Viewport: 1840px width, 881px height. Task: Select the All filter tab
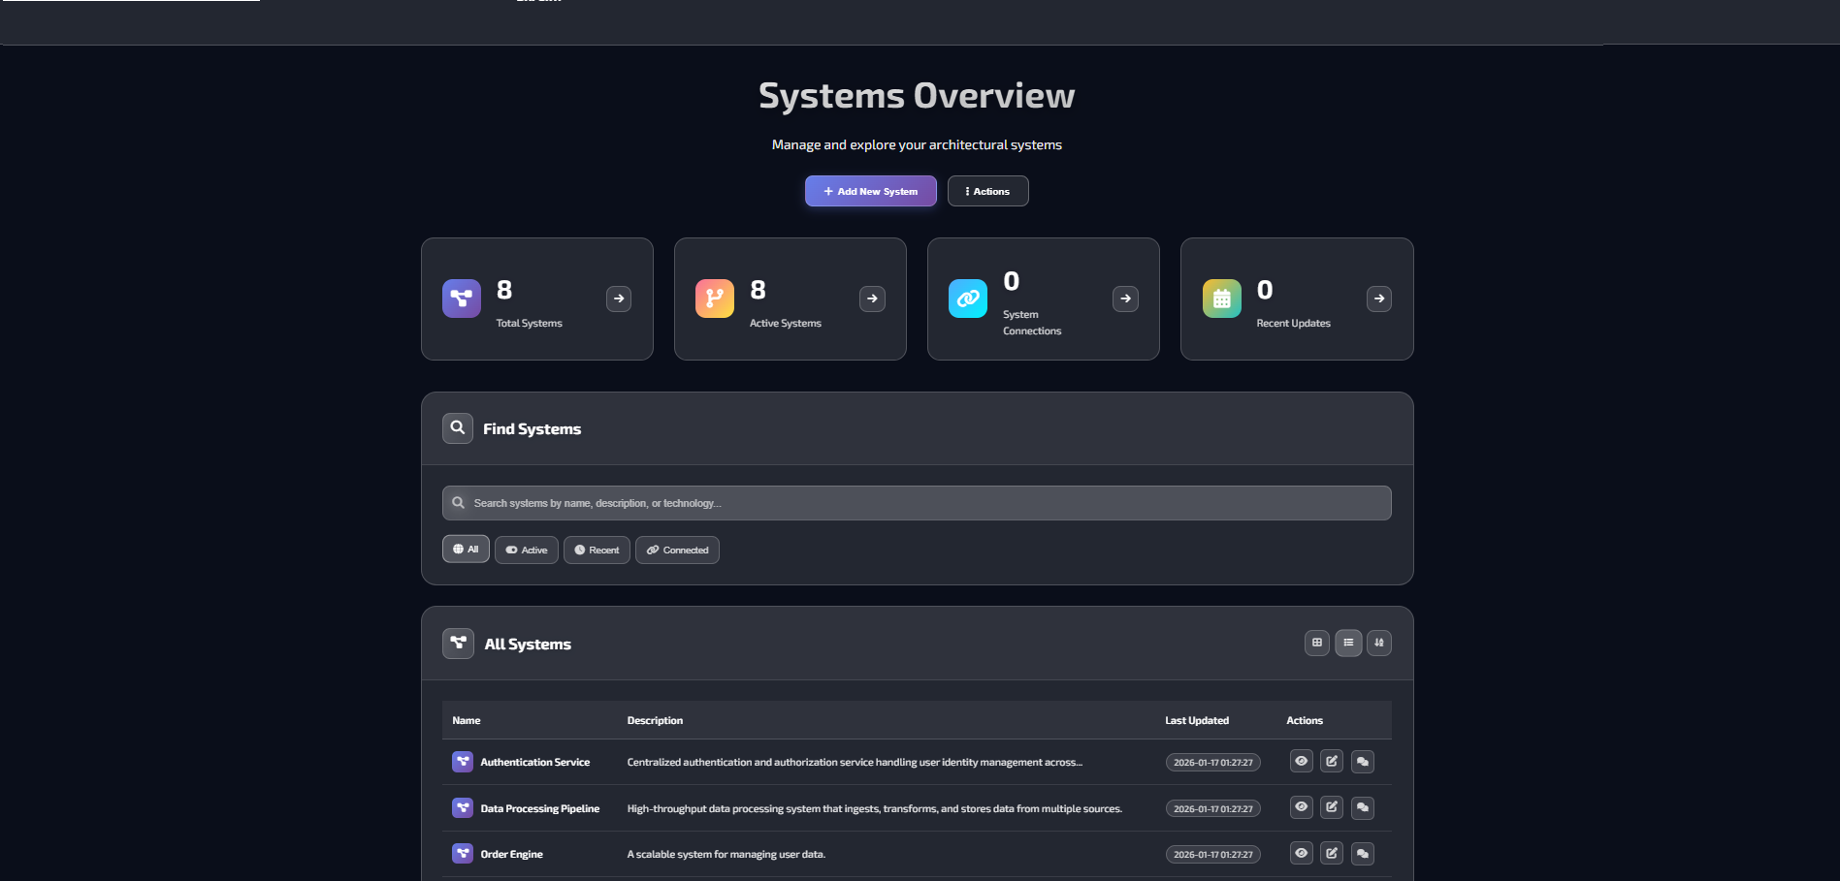(466, 549)
